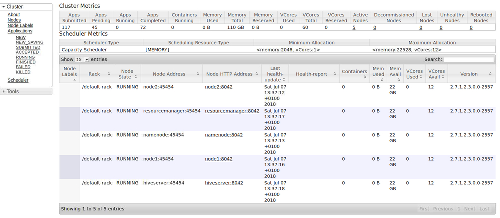
Task: Click the 117 Apps Submitted value
Action: (66, 27)
